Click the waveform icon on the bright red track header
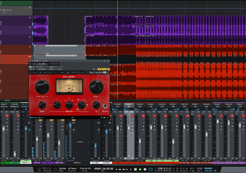Viewport: 246px width, 173px height. 30,56
